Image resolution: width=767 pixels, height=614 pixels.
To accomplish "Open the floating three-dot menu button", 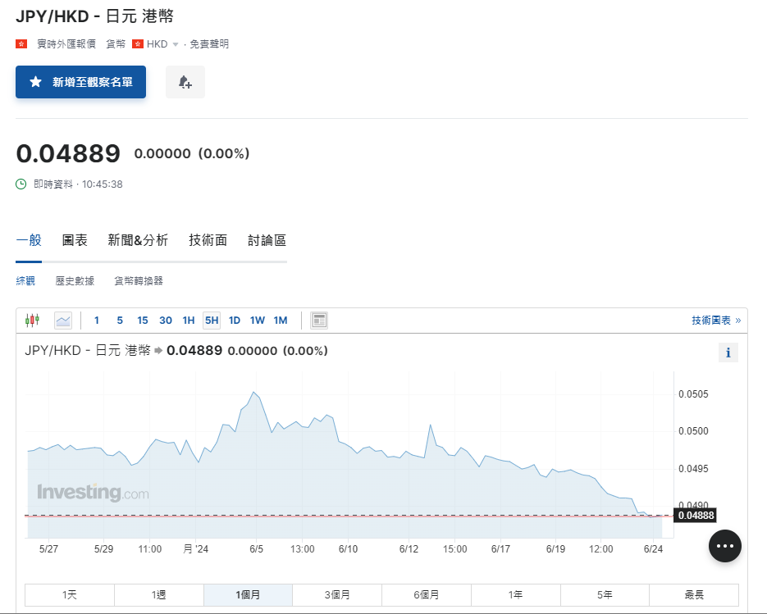I will click(x=724, y=545).
